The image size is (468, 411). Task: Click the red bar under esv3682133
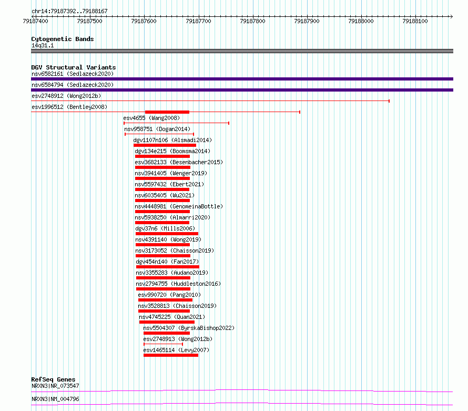pyautogui.click(x=162, y=167)
